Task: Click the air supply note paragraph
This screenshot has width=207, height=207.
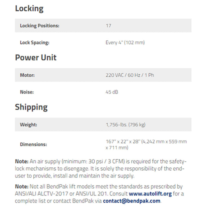Action: click(101, 169)
